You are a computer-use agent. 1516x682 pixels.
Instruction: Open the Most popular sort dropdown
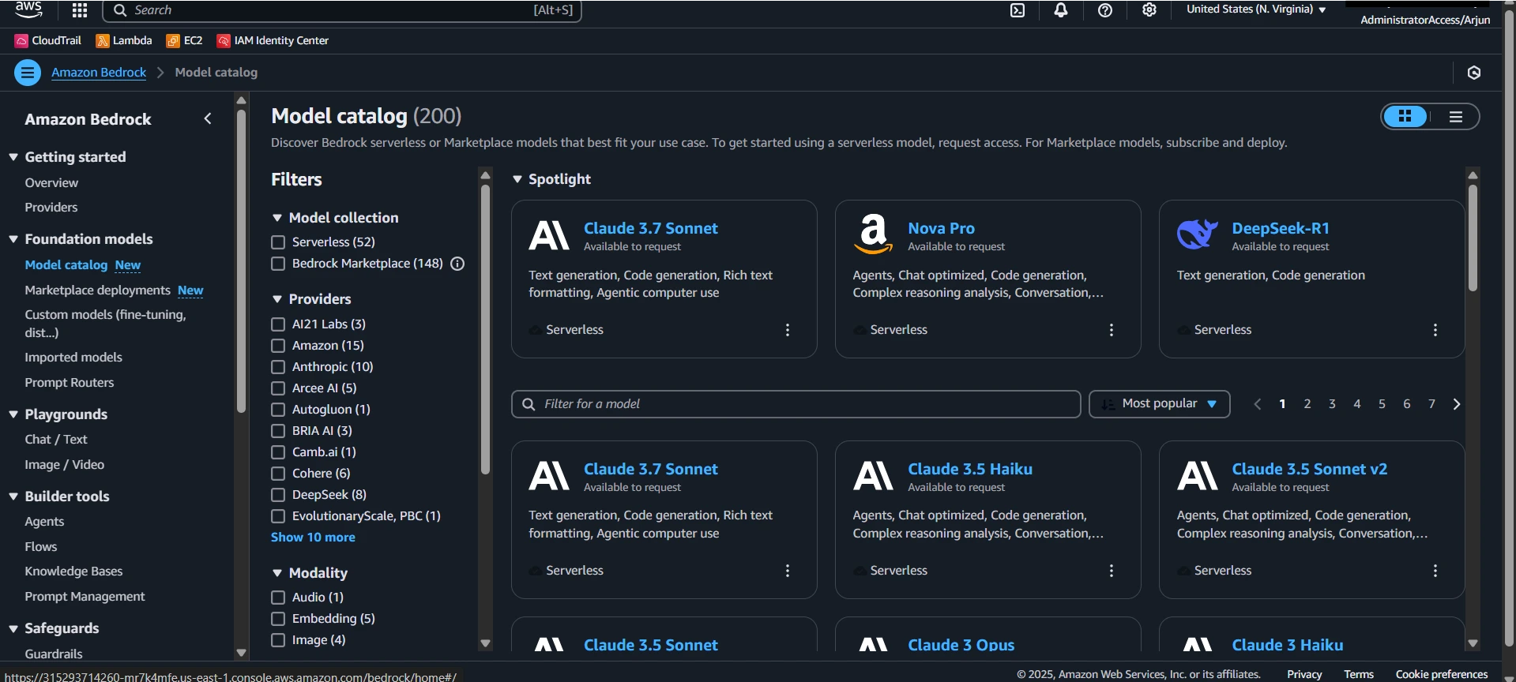[x=1160, y=404]
